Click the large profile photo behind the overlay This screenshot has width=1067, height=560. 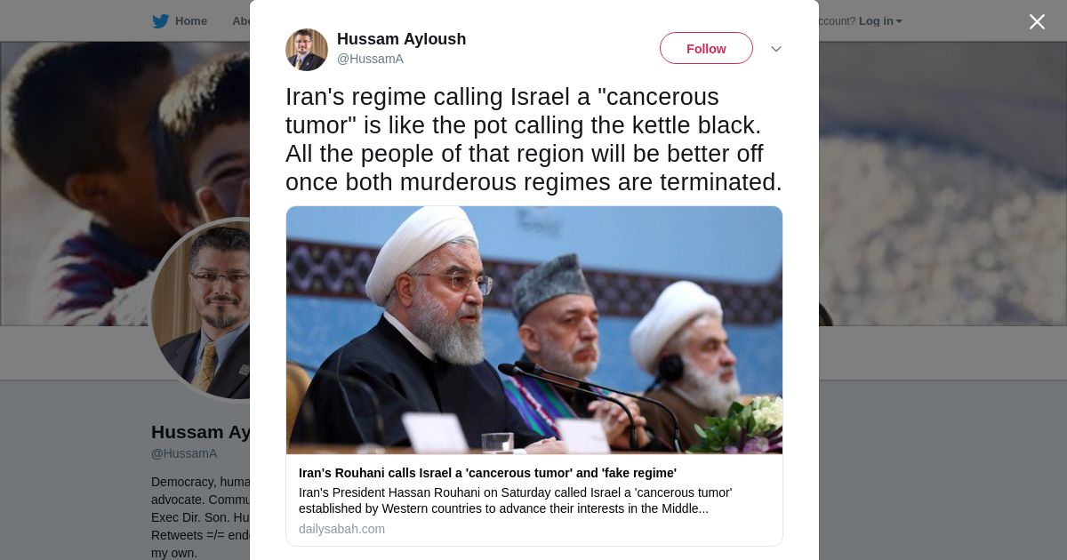click(201, 309)
